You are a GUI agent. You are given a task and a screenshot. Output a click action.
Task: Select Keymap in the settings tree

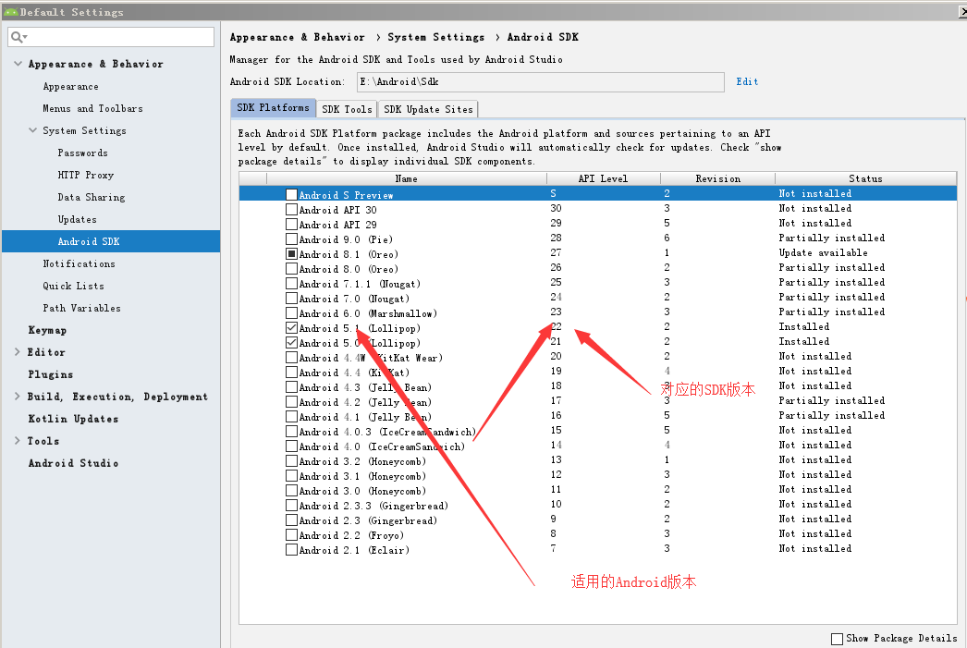tap(47, 331)
